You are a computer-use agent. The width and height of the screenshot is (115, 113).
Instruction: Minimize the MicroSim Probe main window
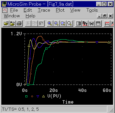click(99, 4)
